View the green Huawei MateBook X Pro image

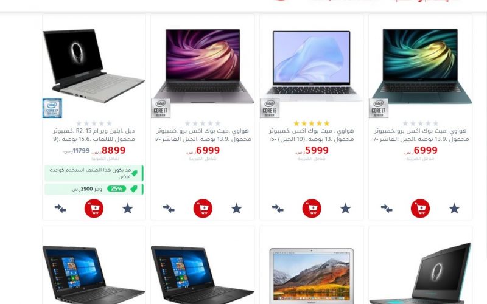(421, 66)
